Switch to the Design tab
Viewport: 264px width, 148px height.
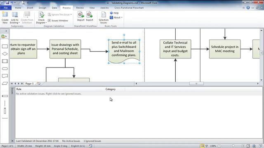pyautogui.click(x=42, y=8)
